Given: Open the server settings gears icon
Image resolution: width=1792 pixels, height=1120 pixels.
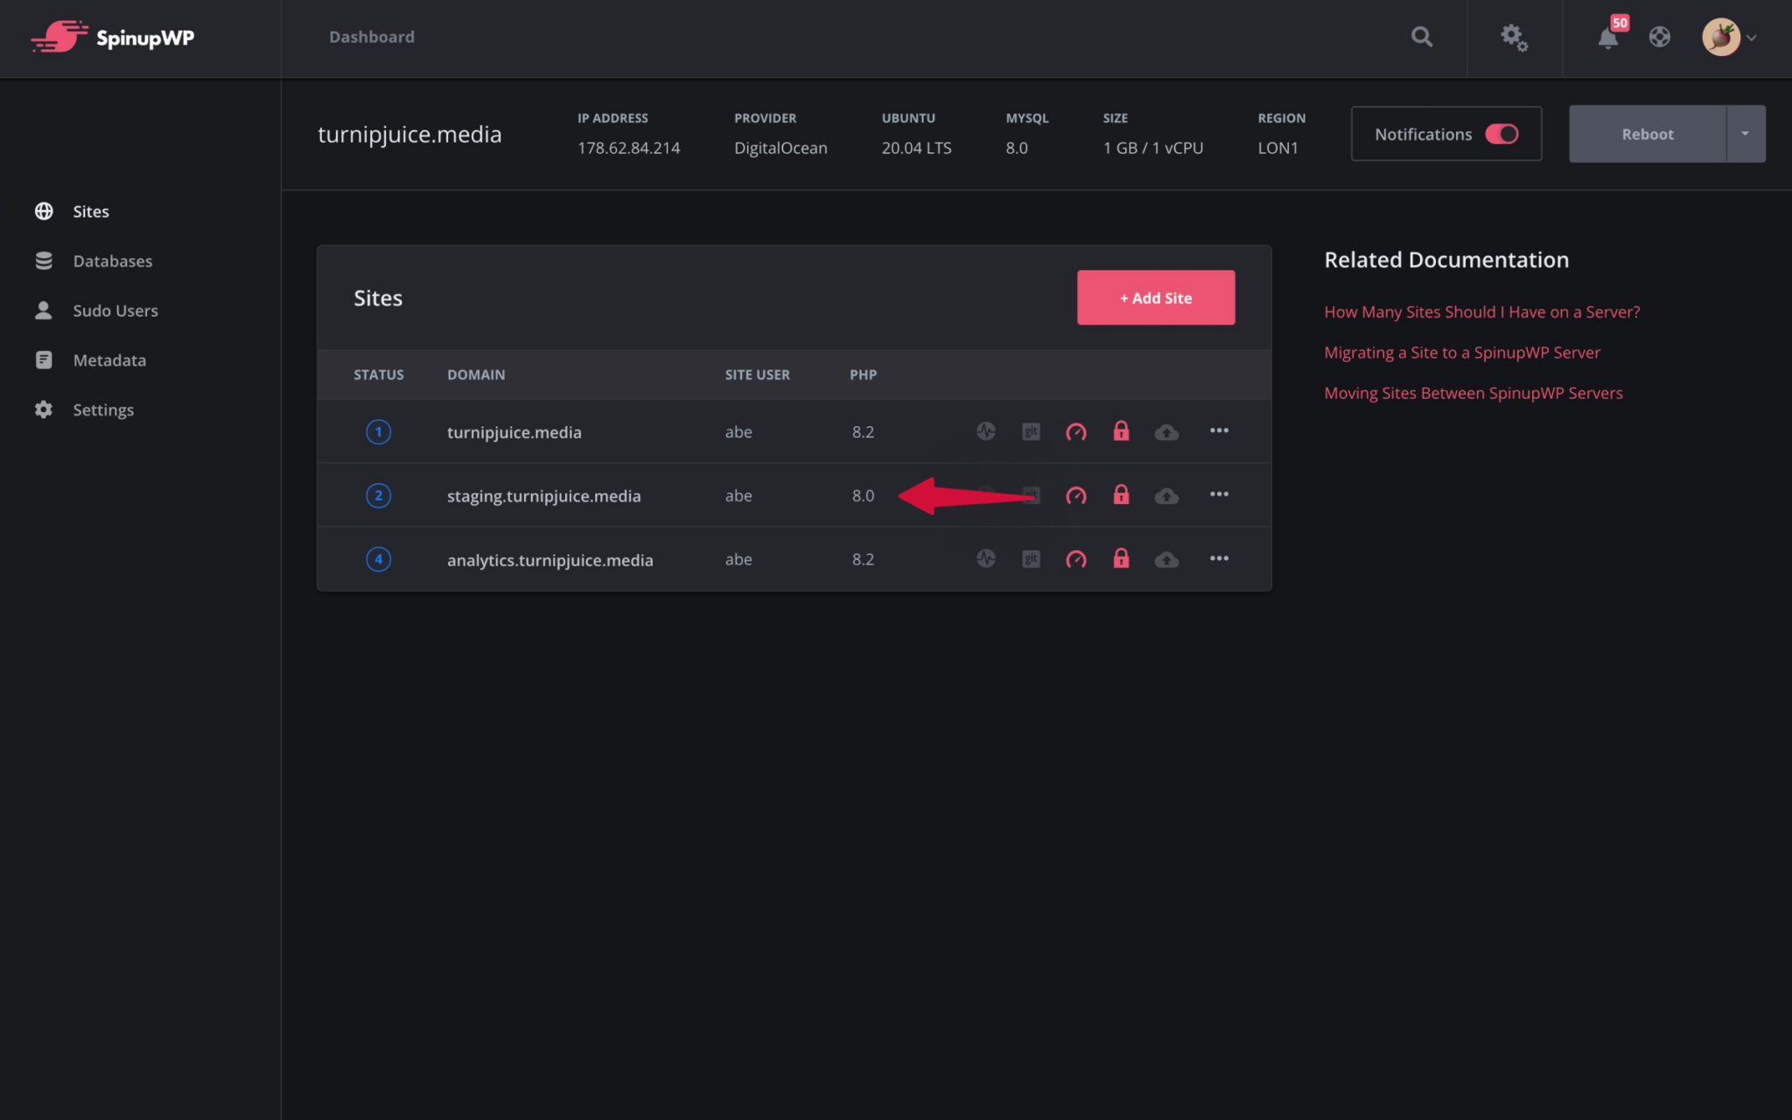Looking at the screenshot, I should click(1514, 38).
